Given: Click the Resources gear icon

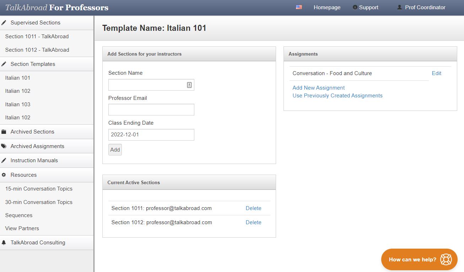Looking at the screenshot, I should tap(4, 175).
